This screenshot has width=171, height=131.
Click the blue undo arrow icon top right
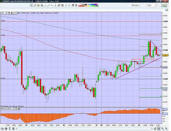[167, 10]
